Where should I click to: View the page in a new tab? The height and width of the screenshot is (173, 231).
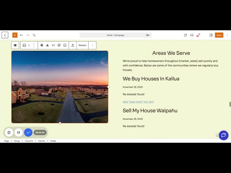pos(185,35)
